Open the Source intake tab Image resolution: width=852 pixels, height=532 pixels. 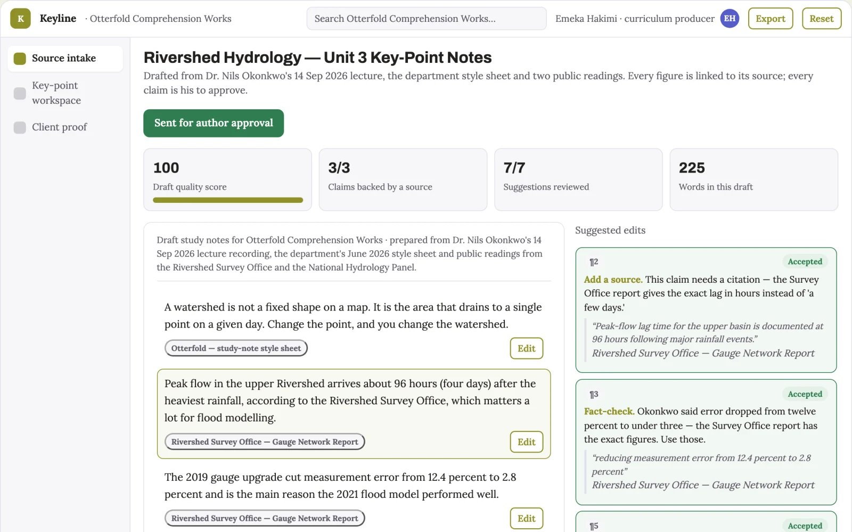(65, 59)
